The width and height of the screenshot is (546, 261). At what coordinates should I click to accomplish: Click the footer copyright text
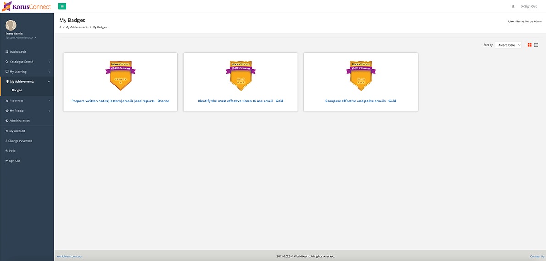(306, 256)
